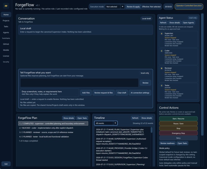Click Open Agents button
Screen dimensions: 207x169
coord(188,23)
